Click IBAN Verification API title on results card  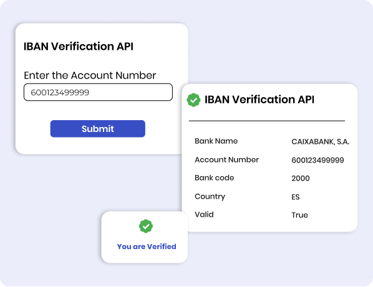pyautogui.click(x=259, y=100)
